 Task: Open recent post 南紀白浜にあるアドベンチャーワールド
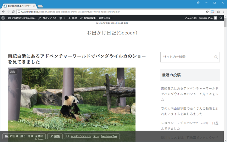coord(190,94)
